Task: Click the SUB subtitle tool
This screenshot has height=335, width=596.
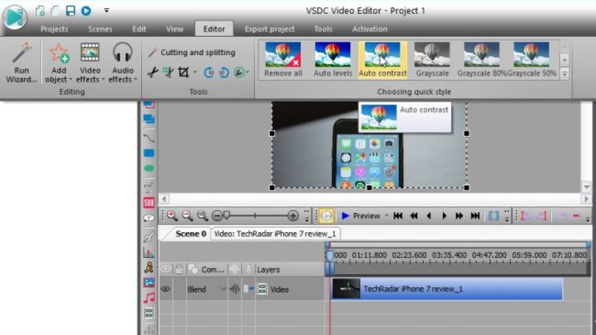Action: (x=148, y=202)
